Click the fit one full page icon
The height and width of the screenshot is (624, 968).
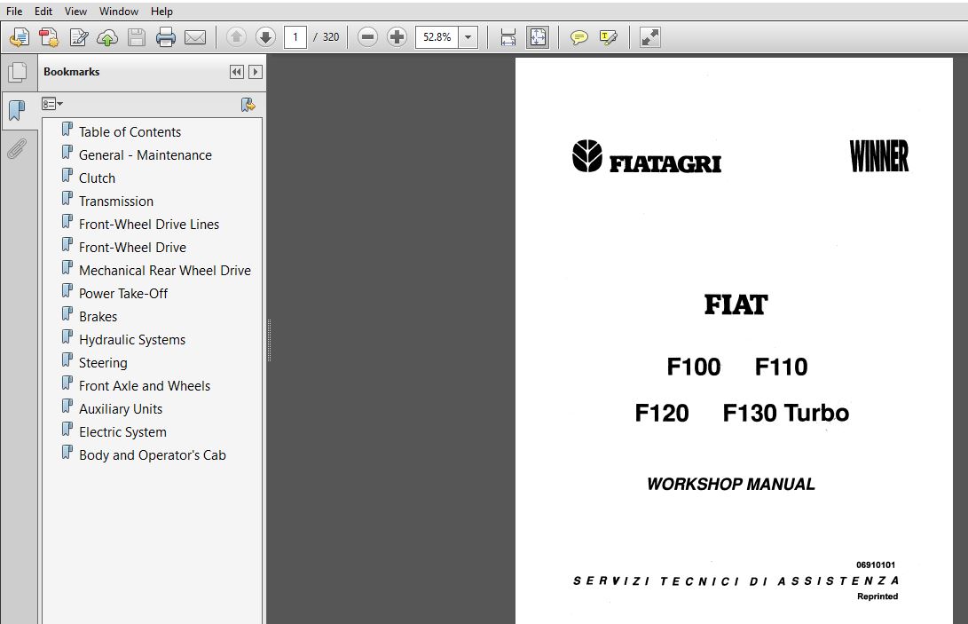pos(538,37)
